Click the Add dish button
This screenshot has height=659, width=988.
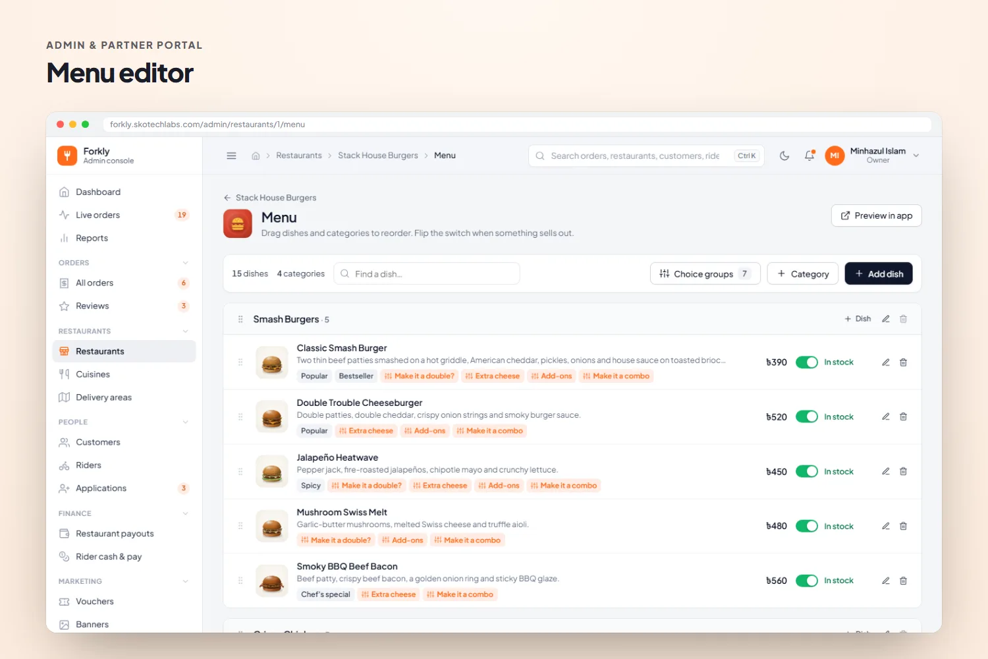point(879,273)
